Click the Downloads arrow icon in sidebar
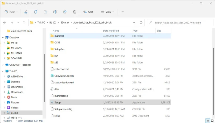Viewport: 215px width, 123px height. [8, 92]
